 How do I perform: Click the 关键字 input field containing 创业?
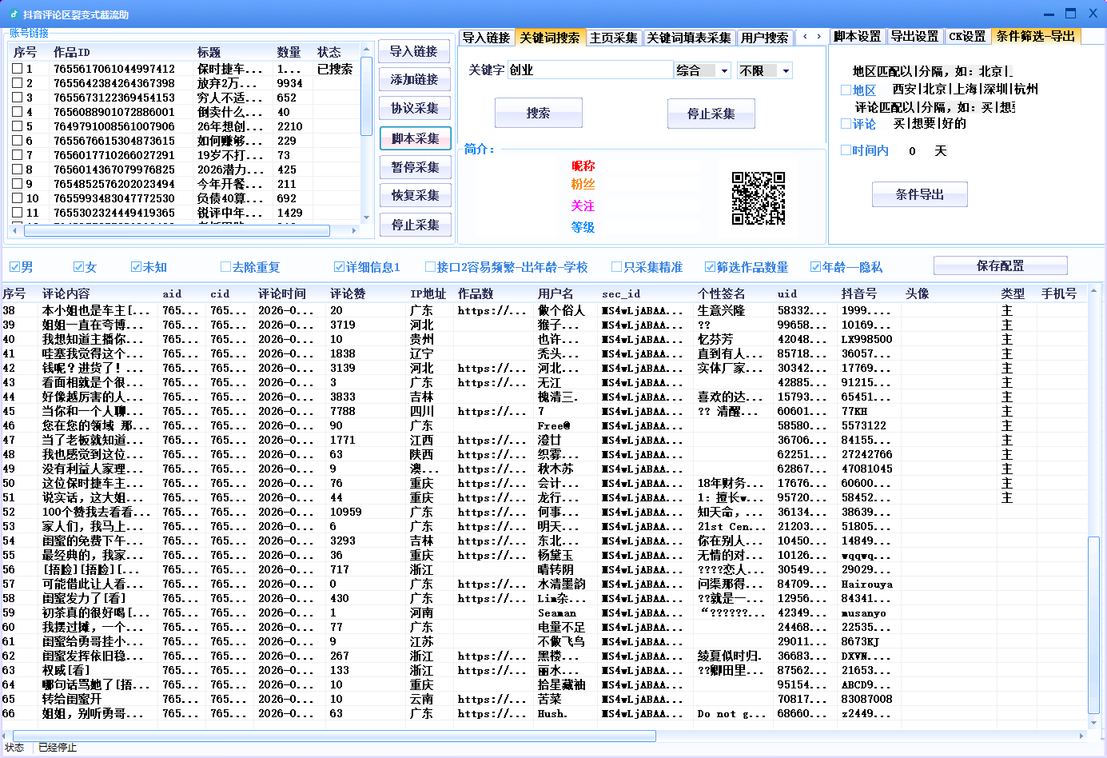590,70
